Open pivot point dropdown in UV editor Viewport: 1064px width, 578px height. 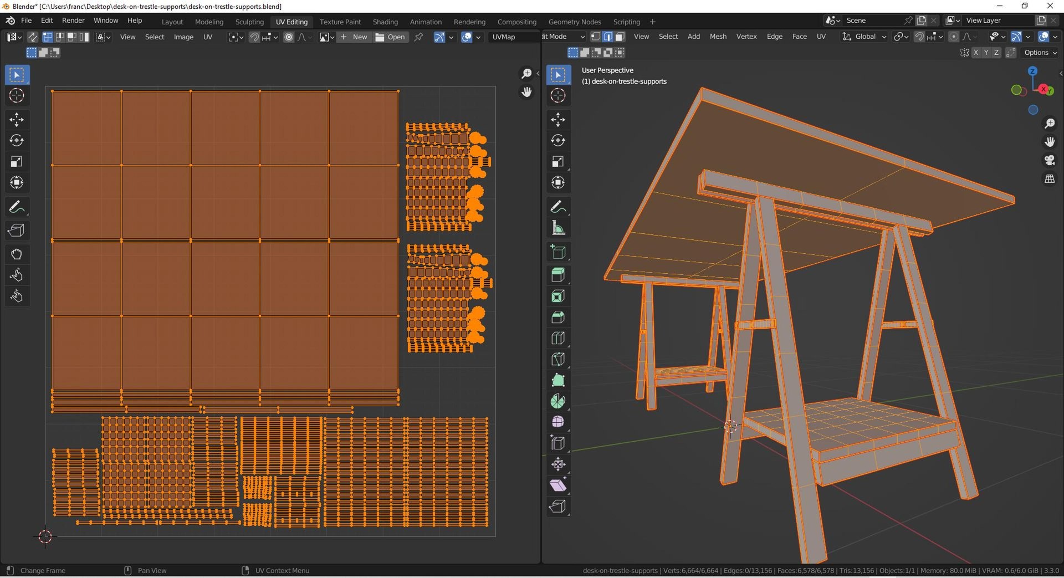(236, 37)
